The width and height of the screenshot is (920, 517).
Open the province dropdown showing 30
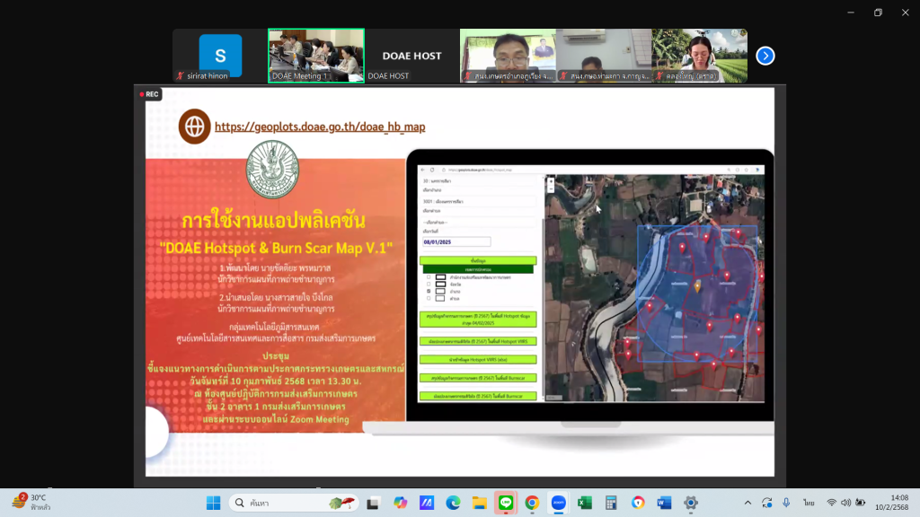pyautogui.click(x=479, y=181)
